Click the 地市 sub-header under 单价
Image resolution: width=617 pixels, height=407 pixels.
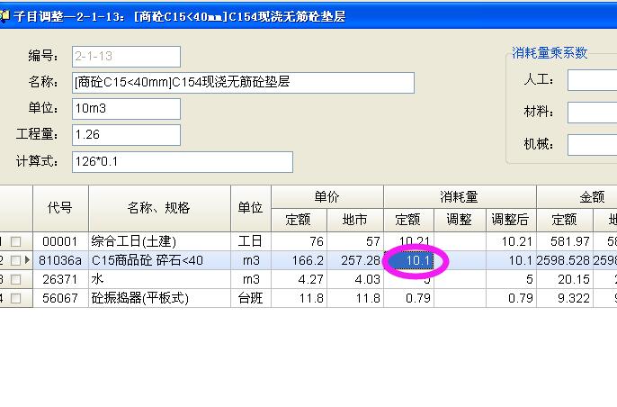point(355,220)
